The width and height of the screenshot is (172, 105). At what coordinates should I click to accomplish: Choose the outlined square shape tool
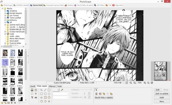tap(49, 90)
